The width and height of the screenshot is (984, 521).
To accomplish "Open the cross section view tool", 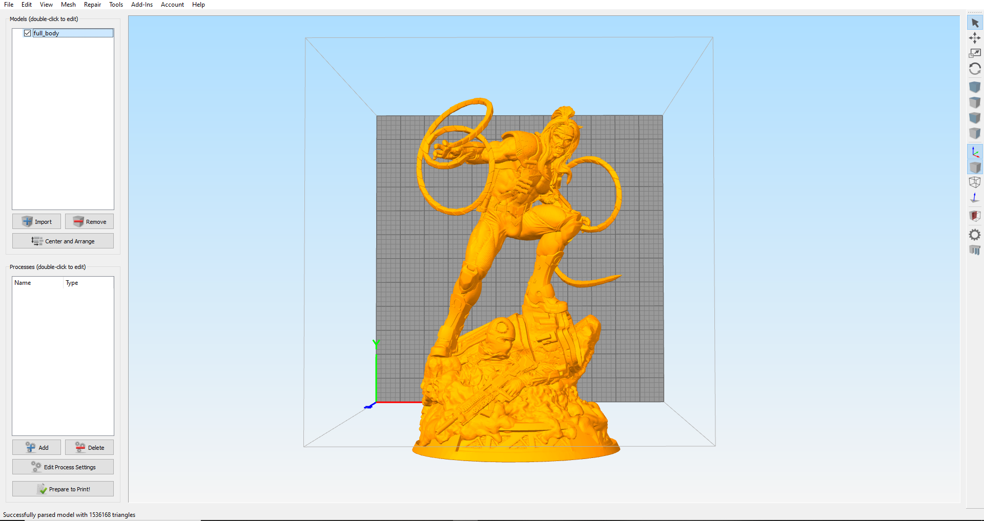I will [975, 216].
